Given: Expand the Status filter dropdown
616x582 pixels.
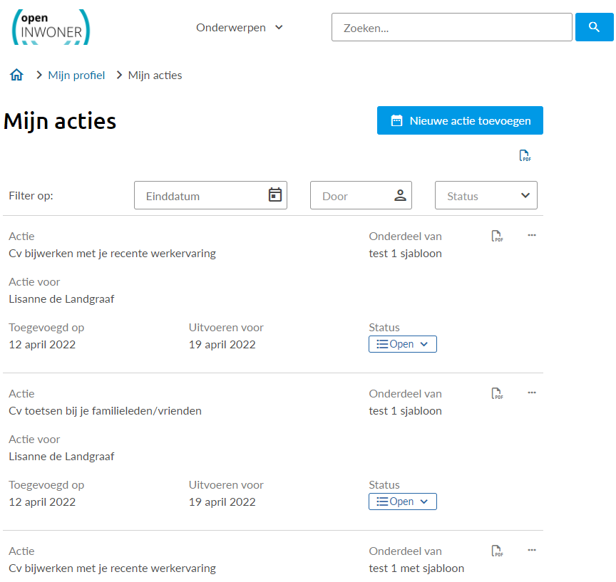Looking at the screenshot, I should [486, 195].
